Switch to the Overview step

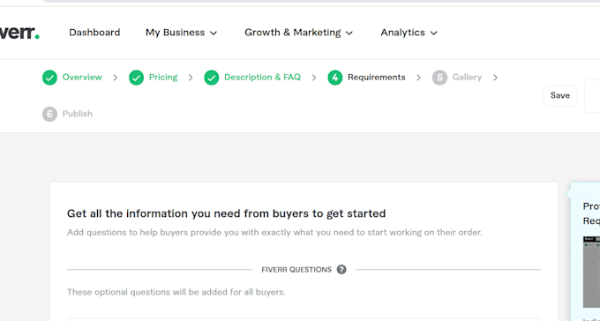[82, 78]
